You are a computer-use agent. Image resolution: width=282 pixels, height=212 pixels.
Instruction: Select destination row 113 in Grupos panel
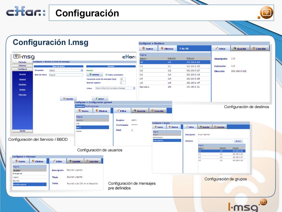pyautogui.click(x=222, y=160)
